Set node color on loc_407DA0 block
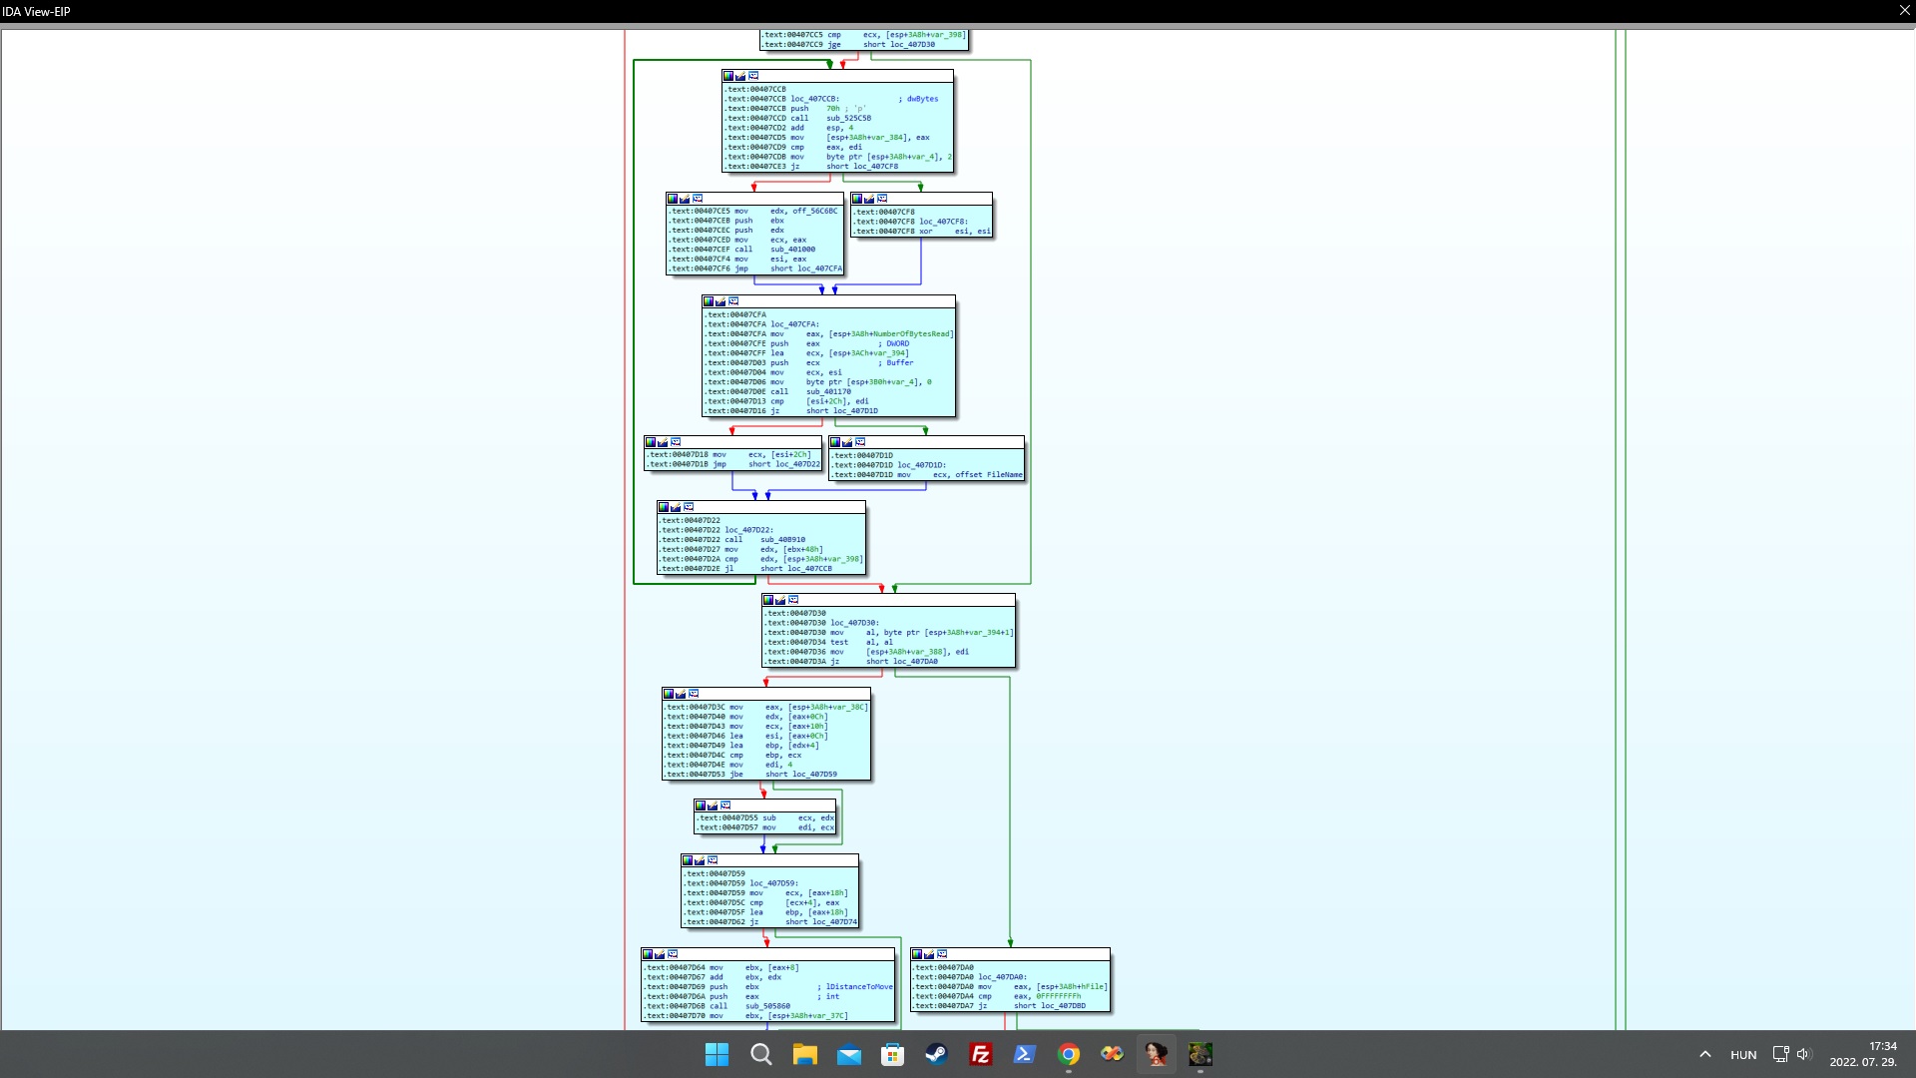Screen dimensions: 1916x1078 point(916,954)
